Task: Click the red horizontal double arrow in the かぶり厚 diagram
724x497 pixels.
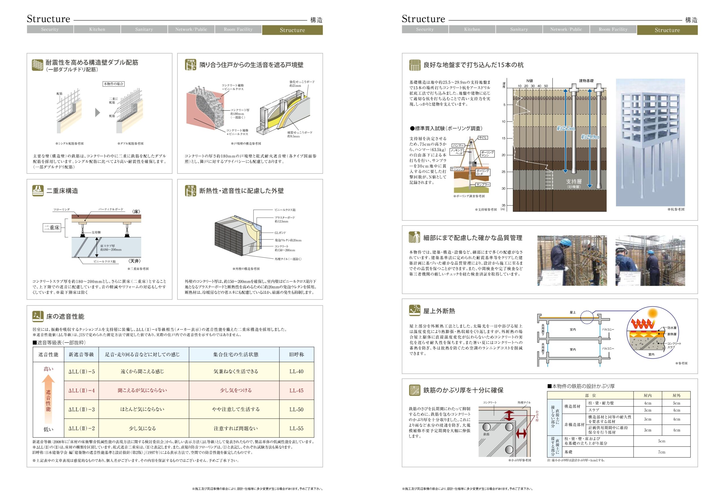Action: 521,433
